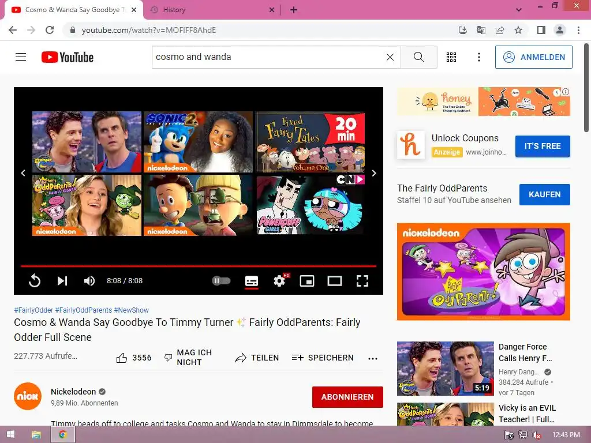Go back with browser back arrow
The height and width of the screenshot is (443, 591).
(13, 30)
